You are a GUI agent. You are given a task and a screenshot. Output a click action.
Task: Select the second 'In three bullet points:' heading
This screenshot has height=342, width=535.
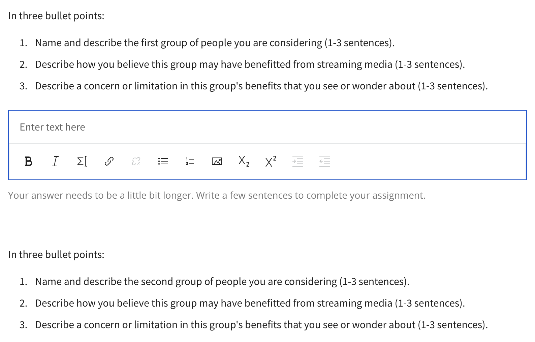pos(56,254)
